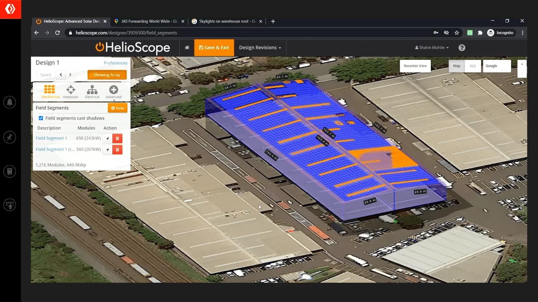Image resolution: width=538 pixels, height=302 pixels.
Task: Close the JAS Forwarding tab
Action: (x=183, y=21)
